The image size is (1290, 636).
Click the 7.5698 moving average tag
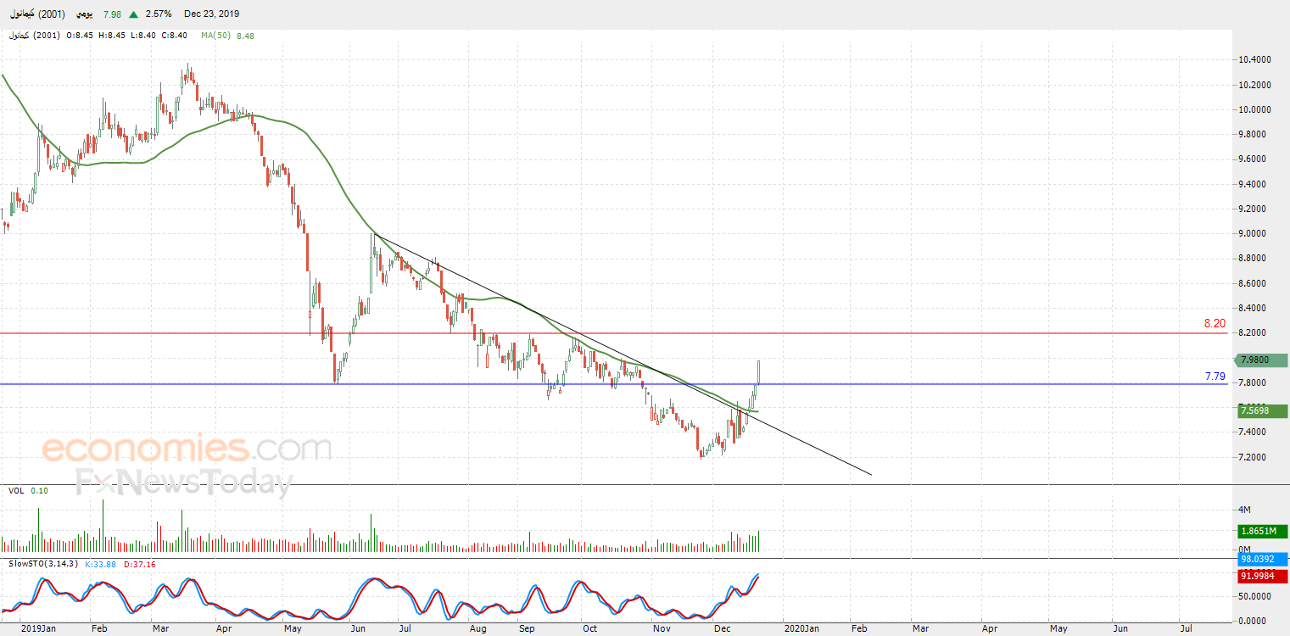click(x=1261, y=410)
